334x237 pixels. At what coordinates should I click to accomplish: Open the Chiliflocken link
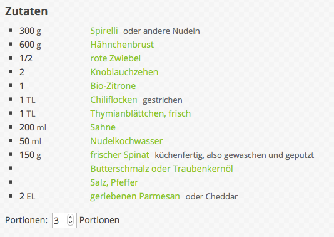(x=114, y=100)
